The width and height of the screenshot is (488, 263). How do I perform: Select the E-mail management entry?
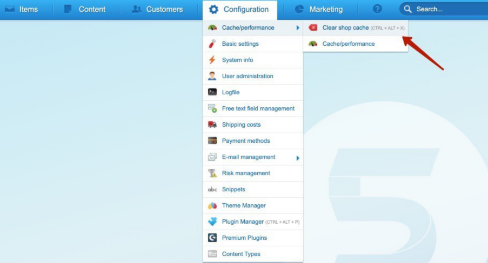click(253, 157)
